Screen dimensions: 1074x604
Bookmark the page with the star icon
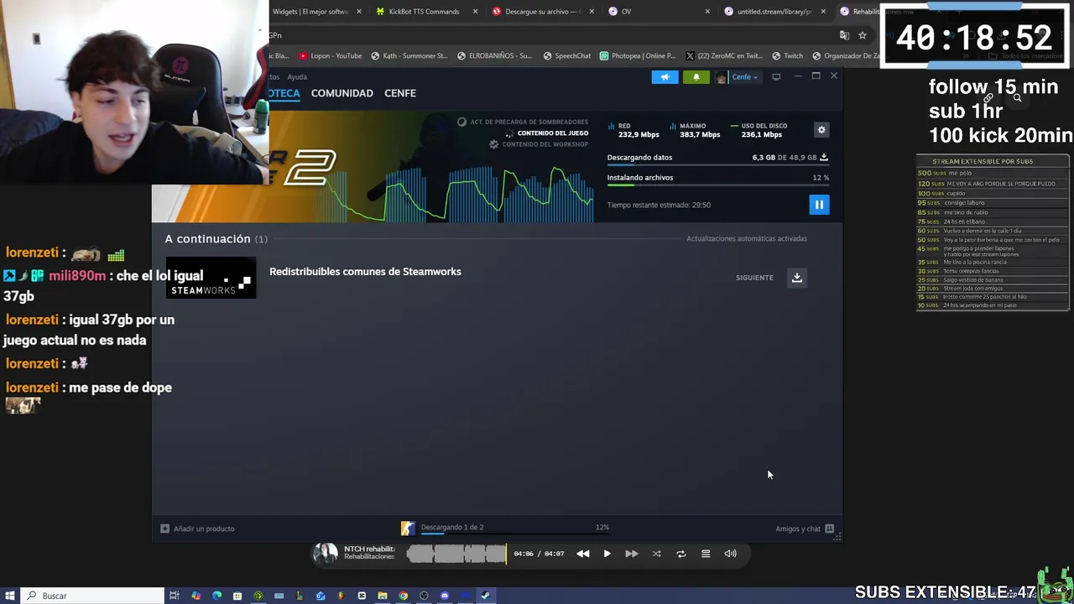862,35
